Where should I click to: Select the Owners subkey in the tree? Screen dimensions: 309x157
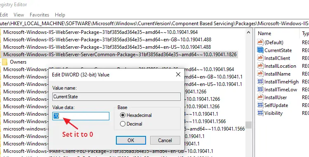click(x=18, y=62)
